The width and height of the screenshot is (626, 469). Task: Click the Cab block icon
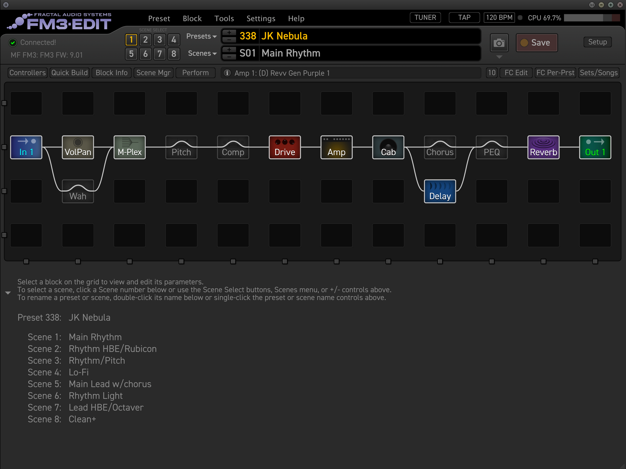pyautogui.click(x=388, y=147)
